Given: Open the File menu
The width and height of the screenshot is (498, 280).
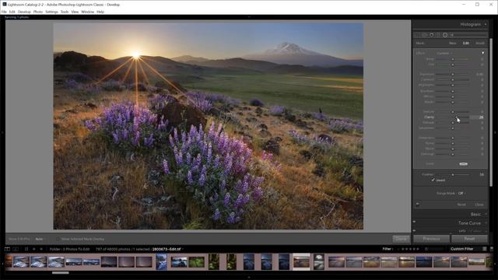Looking at the screenshot, I should click(4, 12).
